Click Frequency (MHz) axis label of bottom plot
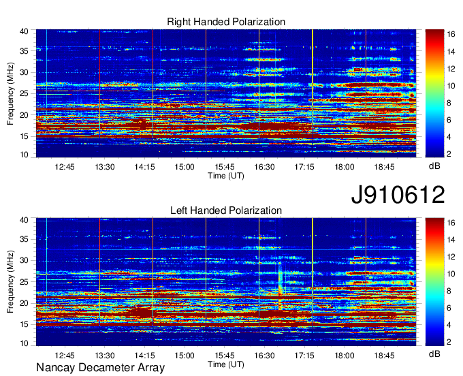 click(10, 282)
